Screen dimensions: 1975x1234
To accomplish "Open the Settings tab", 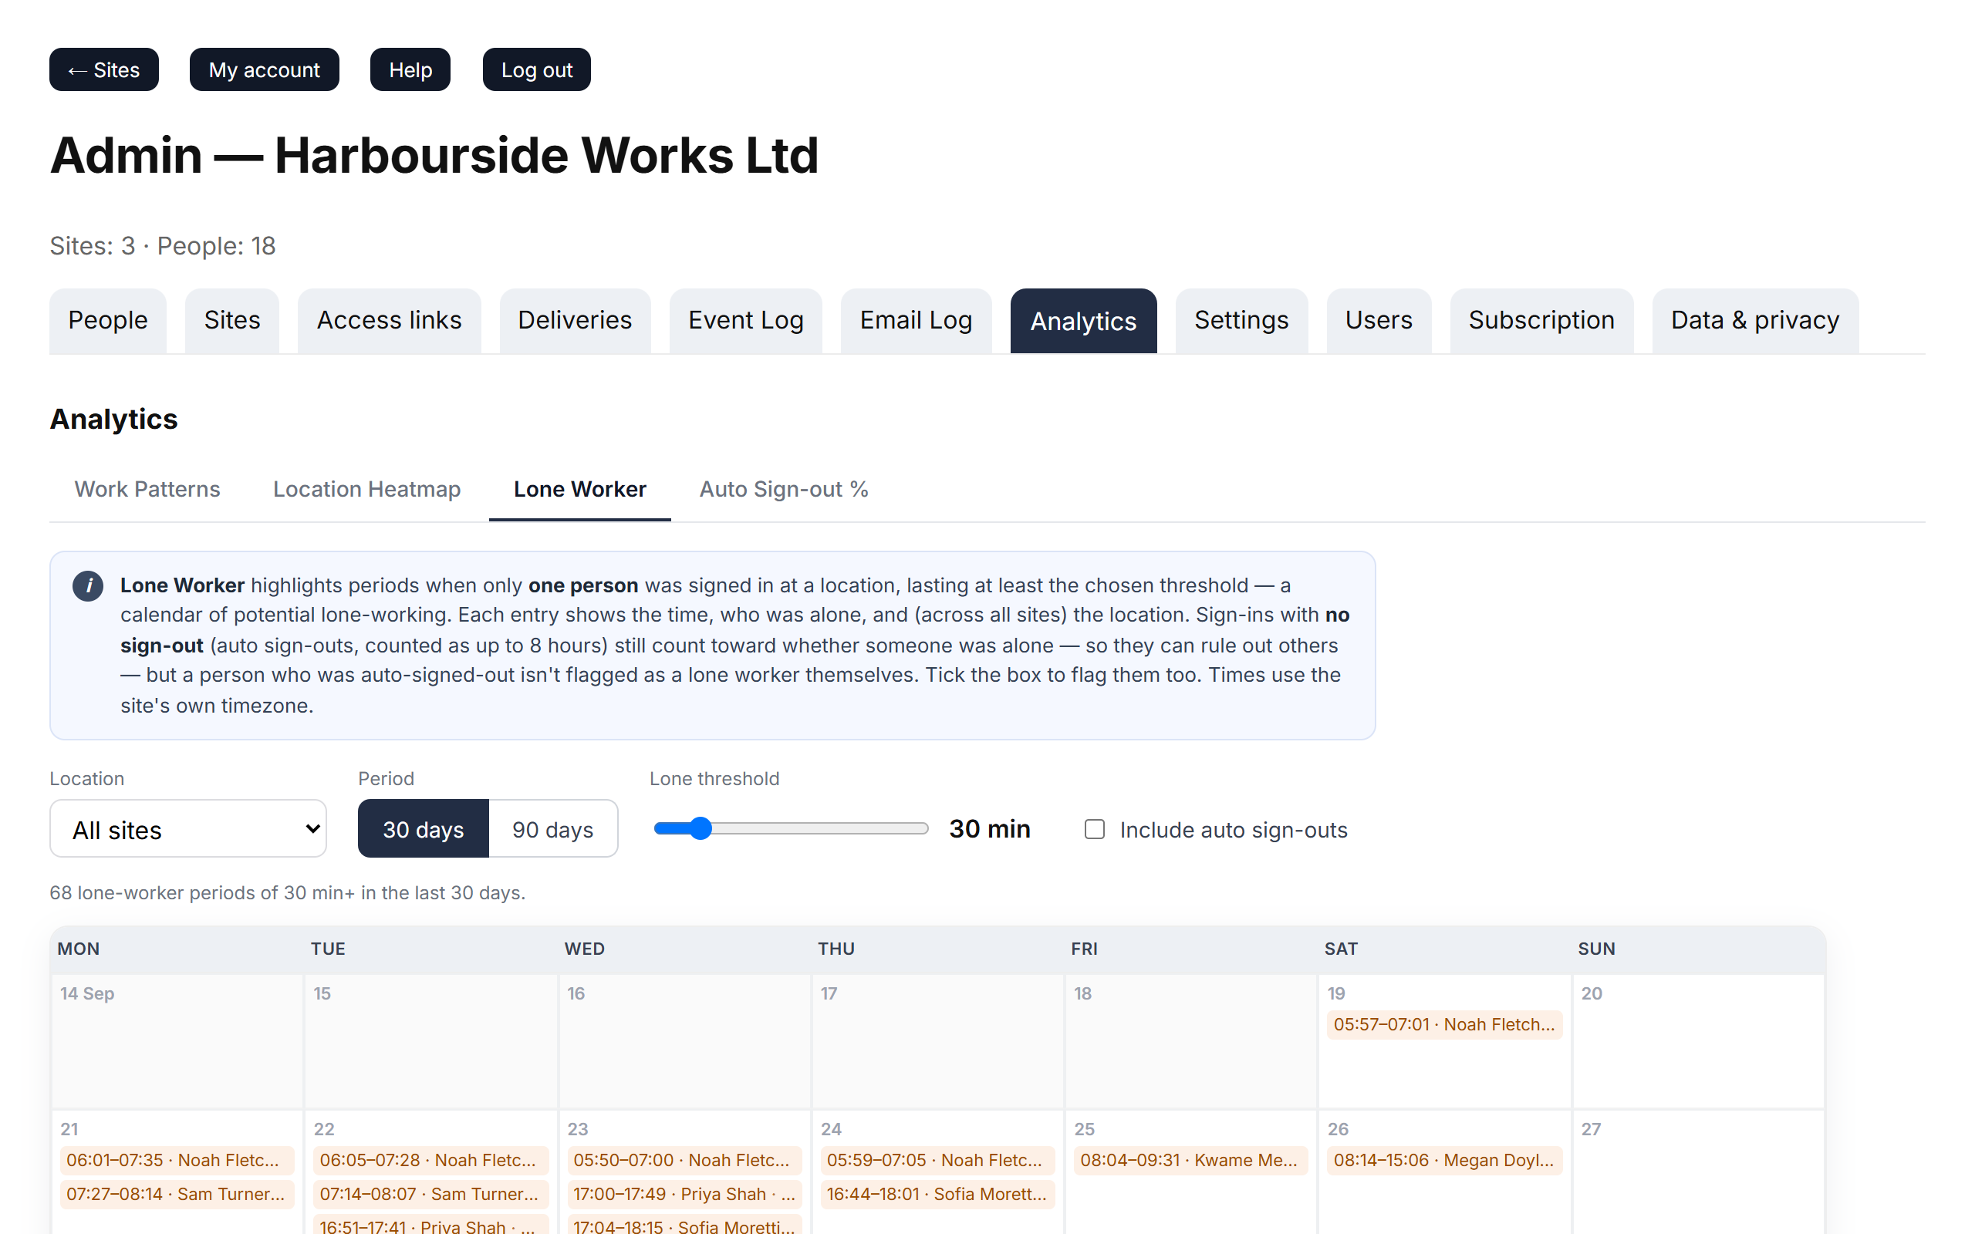I will [x=1241, y=321].
